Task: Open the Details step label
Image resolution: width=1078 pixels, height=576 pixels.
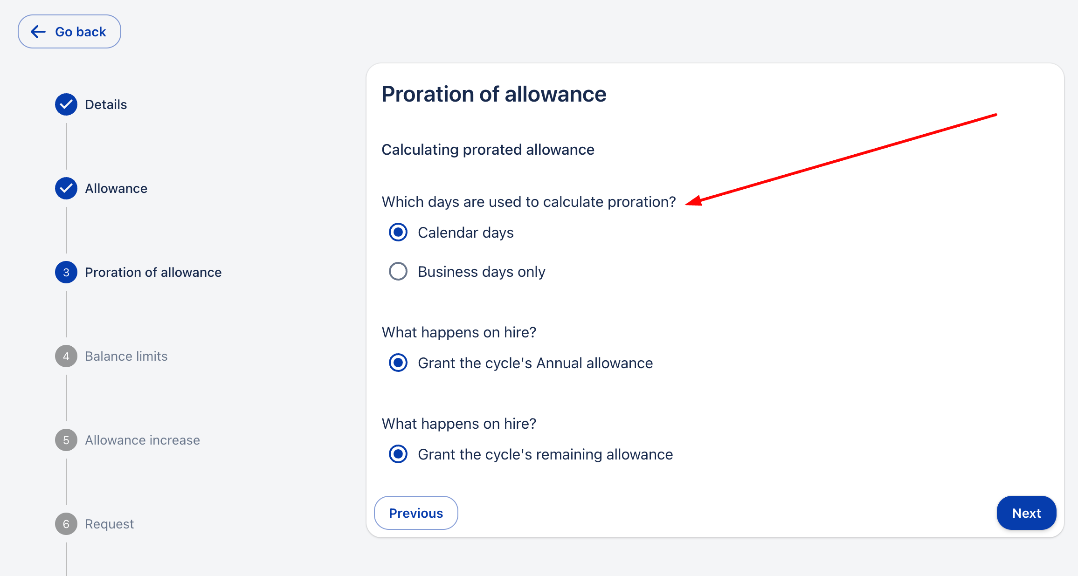Action: 106,104
